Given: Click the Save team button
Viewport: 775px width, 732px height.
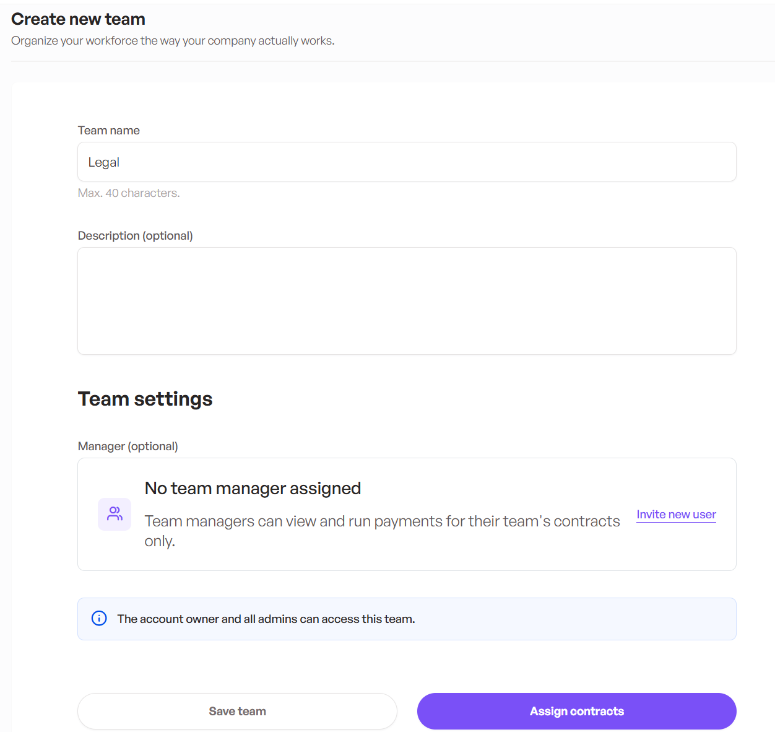Looking at the screenshot, I should (237, 711).
